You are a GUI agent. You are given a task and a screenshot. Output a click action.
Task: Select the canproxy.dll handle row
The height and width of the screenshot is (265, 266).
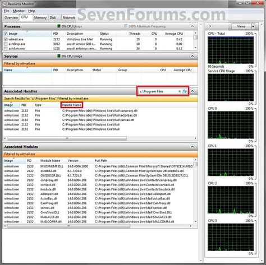pyautogui.click(x=100, y=111)
